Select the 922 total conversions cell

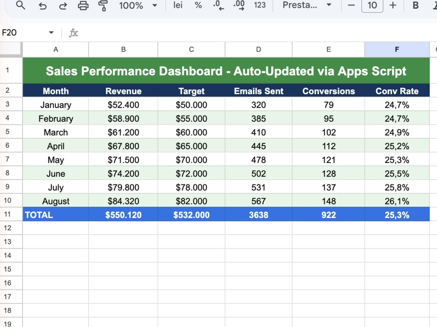tap(329, 215)
